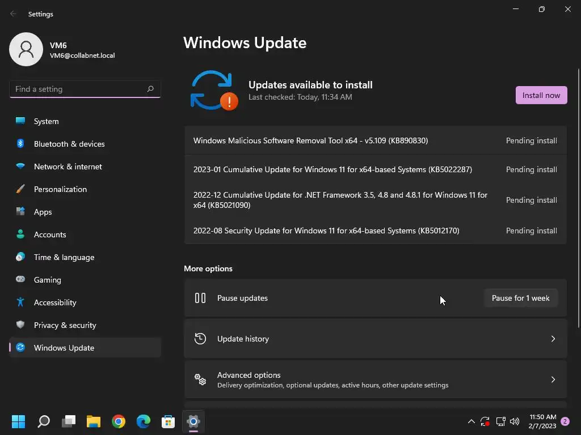Image resolution: width=581 pixels, height=435 pixels.
Task: Click Pending install status for KB890830
Action: click(x=531, y=140)
